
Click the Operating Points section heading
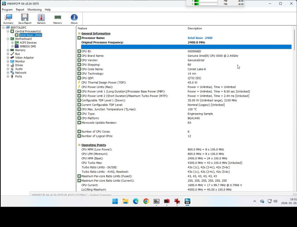click(x=94, y=145)
